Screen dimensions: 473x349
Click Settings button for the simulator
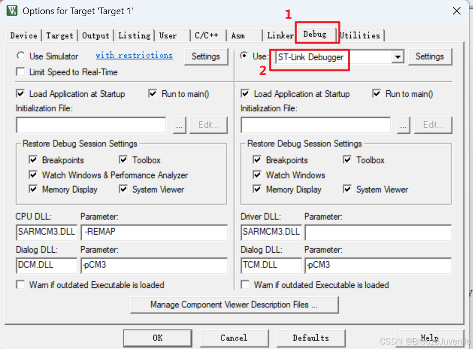[x=206, y=57]
